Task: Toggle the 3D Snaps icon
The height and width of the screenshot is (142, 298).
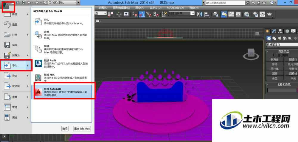Action: tap(135, 14)
